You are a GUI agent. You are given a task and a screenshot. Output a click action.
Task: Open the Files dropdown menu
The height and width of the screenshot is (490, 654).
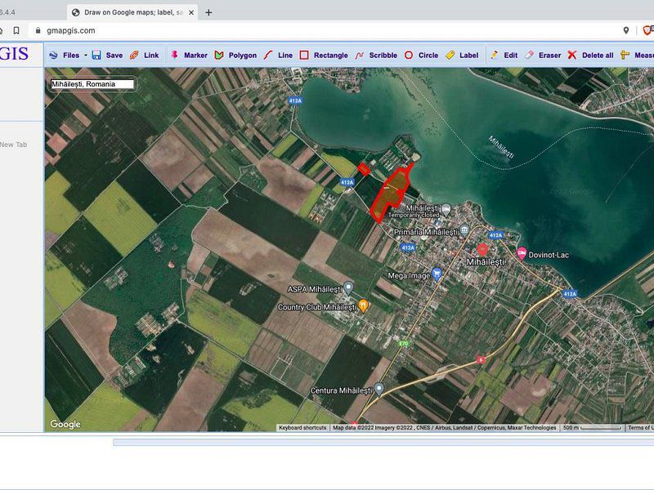tap(65, 56)
